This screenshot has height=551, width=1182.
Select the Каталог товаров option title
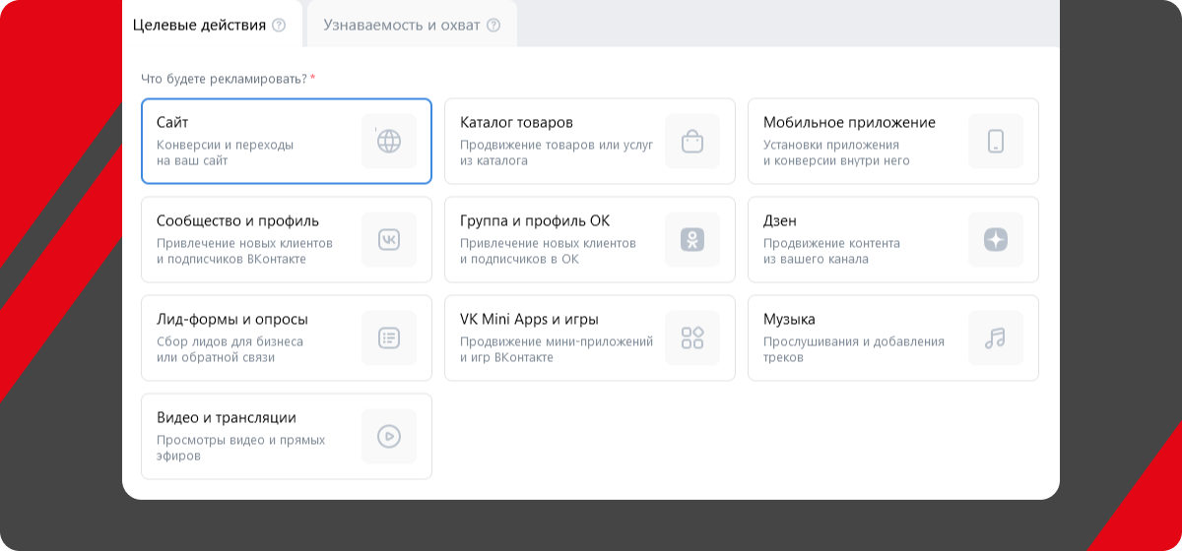[x=516, y=123]
